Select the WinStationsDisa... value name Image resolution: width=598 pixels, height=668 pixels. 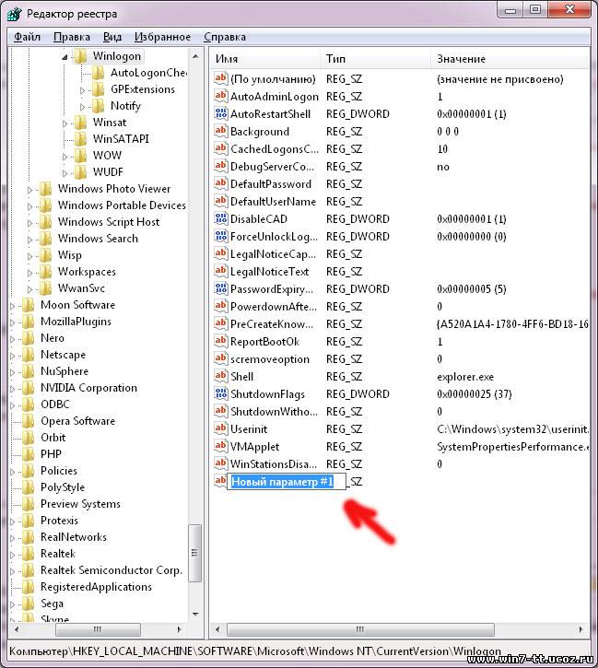pos(274,463)
